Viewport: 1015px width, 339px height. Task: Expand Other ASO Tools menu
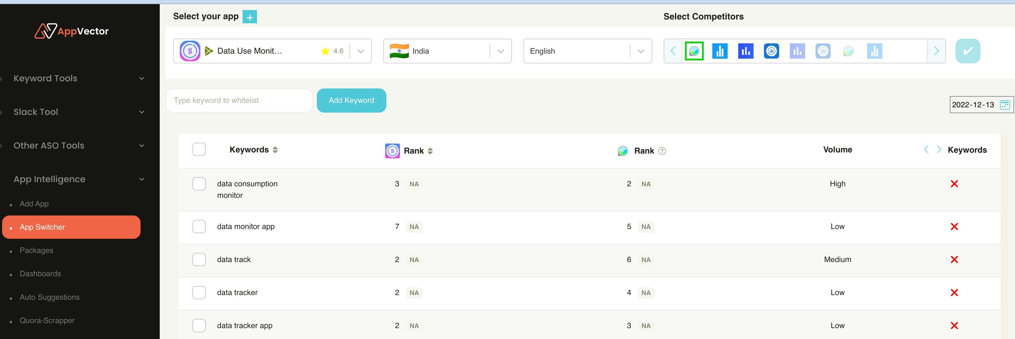(x=79, y=145)
